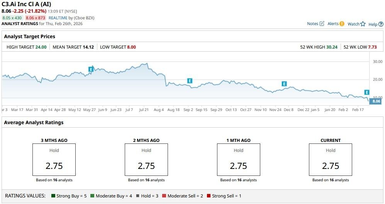Click the REALTIME link
385x204 pixels.
(58, 18)
